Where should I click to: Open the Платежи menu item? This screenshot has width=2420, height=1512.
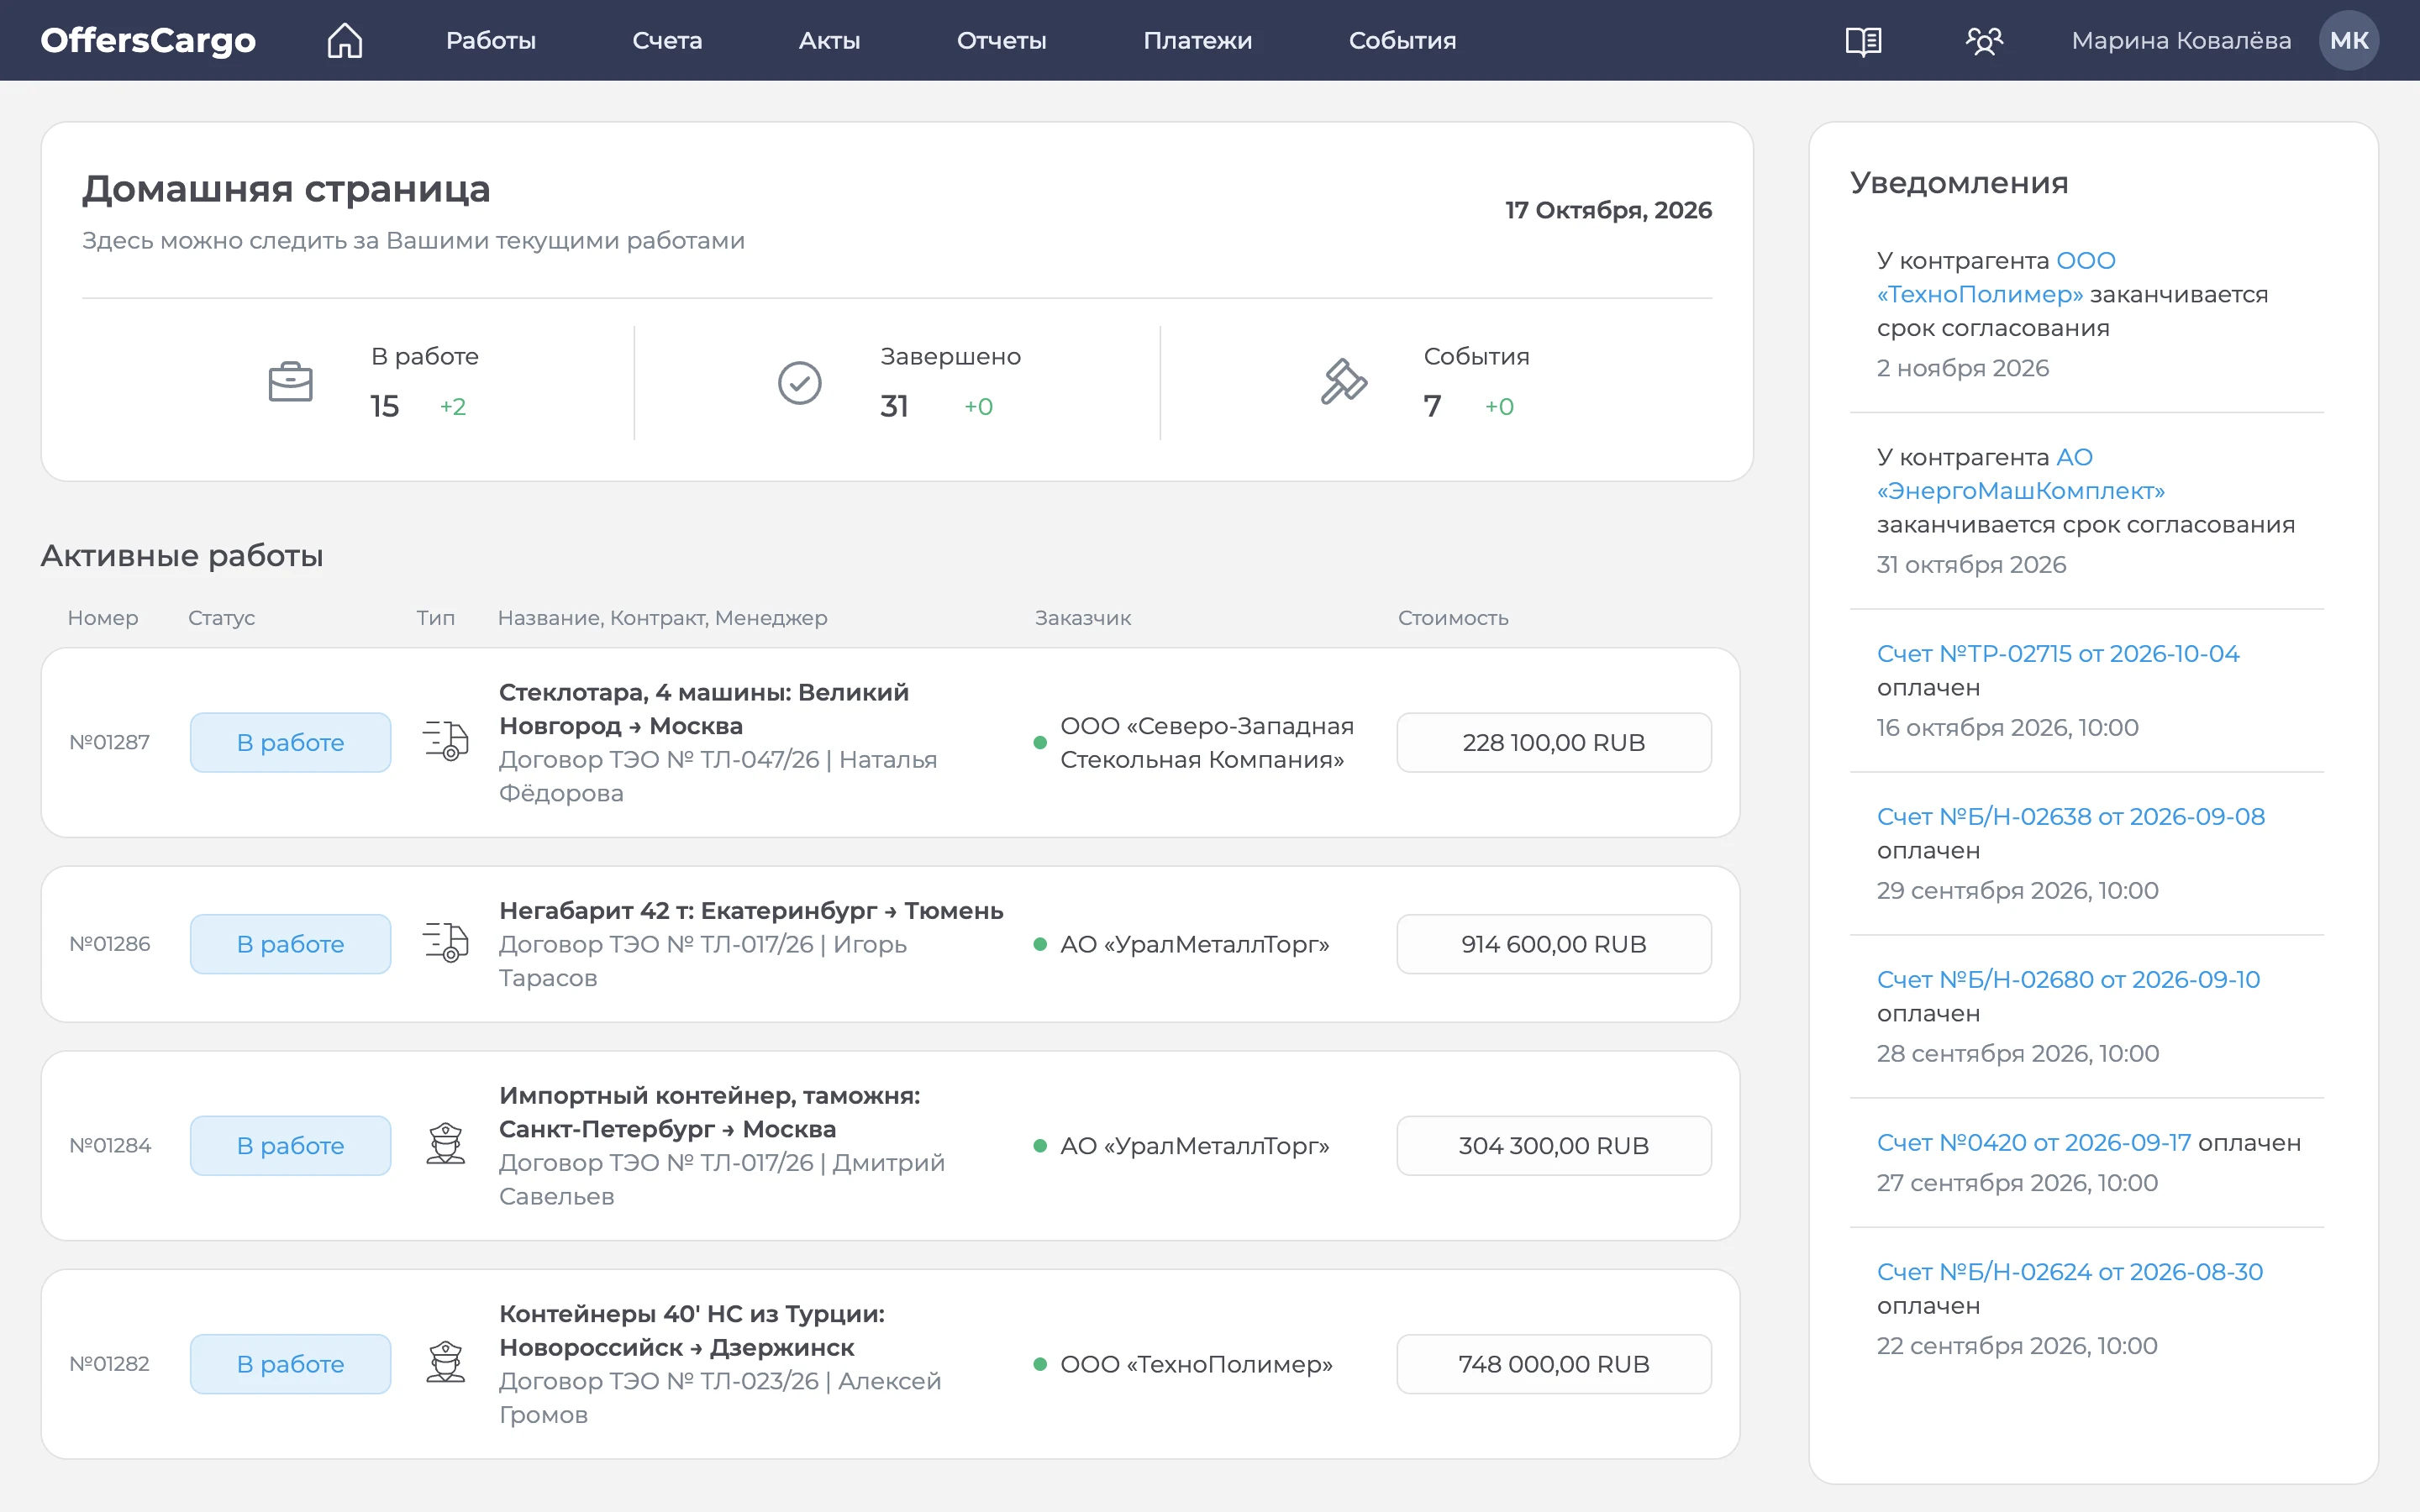pyautogui.click(x=1197, y=41)
